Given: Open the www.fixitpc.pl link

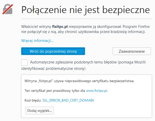Looking at the screenshot, I should (97, 91).
